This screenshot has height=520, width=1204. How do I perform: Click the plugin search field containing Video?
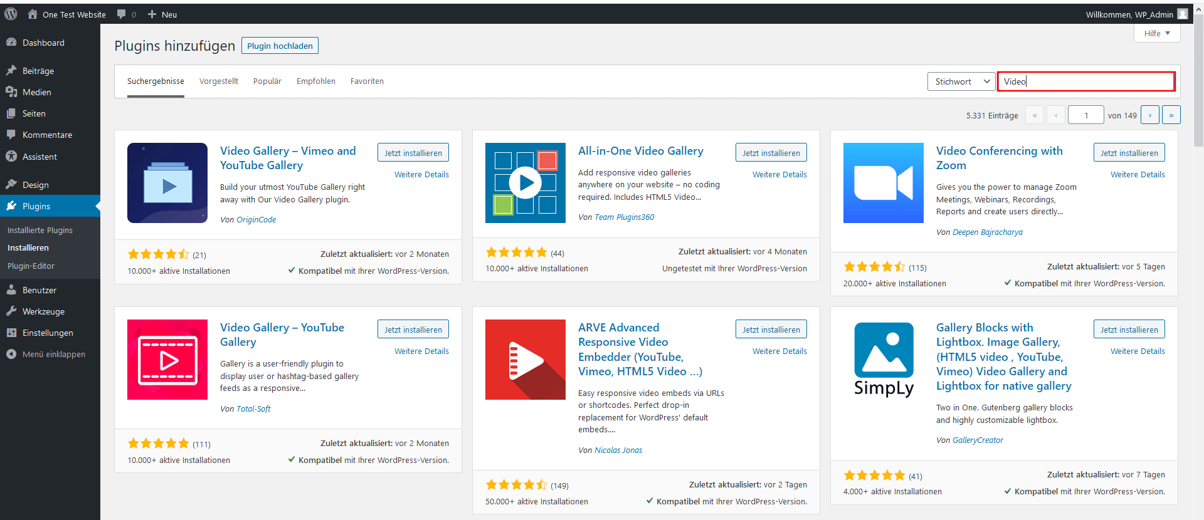click(x=1086, y=81)
